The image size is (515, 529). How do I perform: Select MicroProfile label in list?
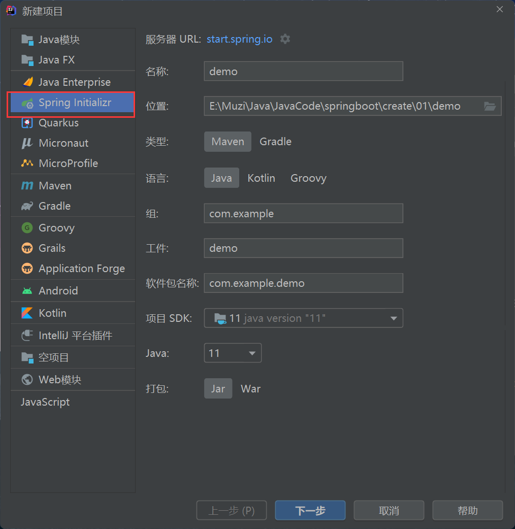coord(69,163)
